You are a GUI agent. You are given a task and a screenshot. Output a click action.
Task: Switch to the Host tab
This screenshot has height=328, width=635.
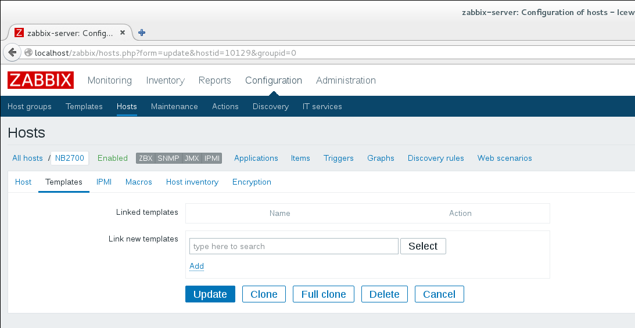click(x=23, y=182)
